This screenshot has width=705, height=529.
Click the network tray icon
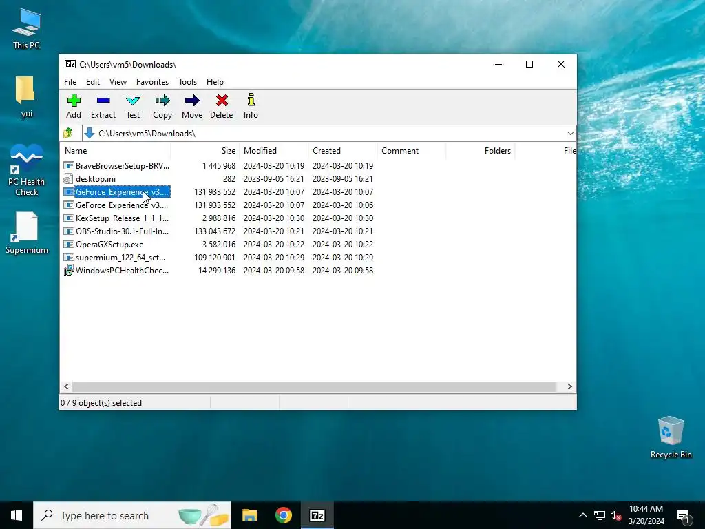coord(600,515)
